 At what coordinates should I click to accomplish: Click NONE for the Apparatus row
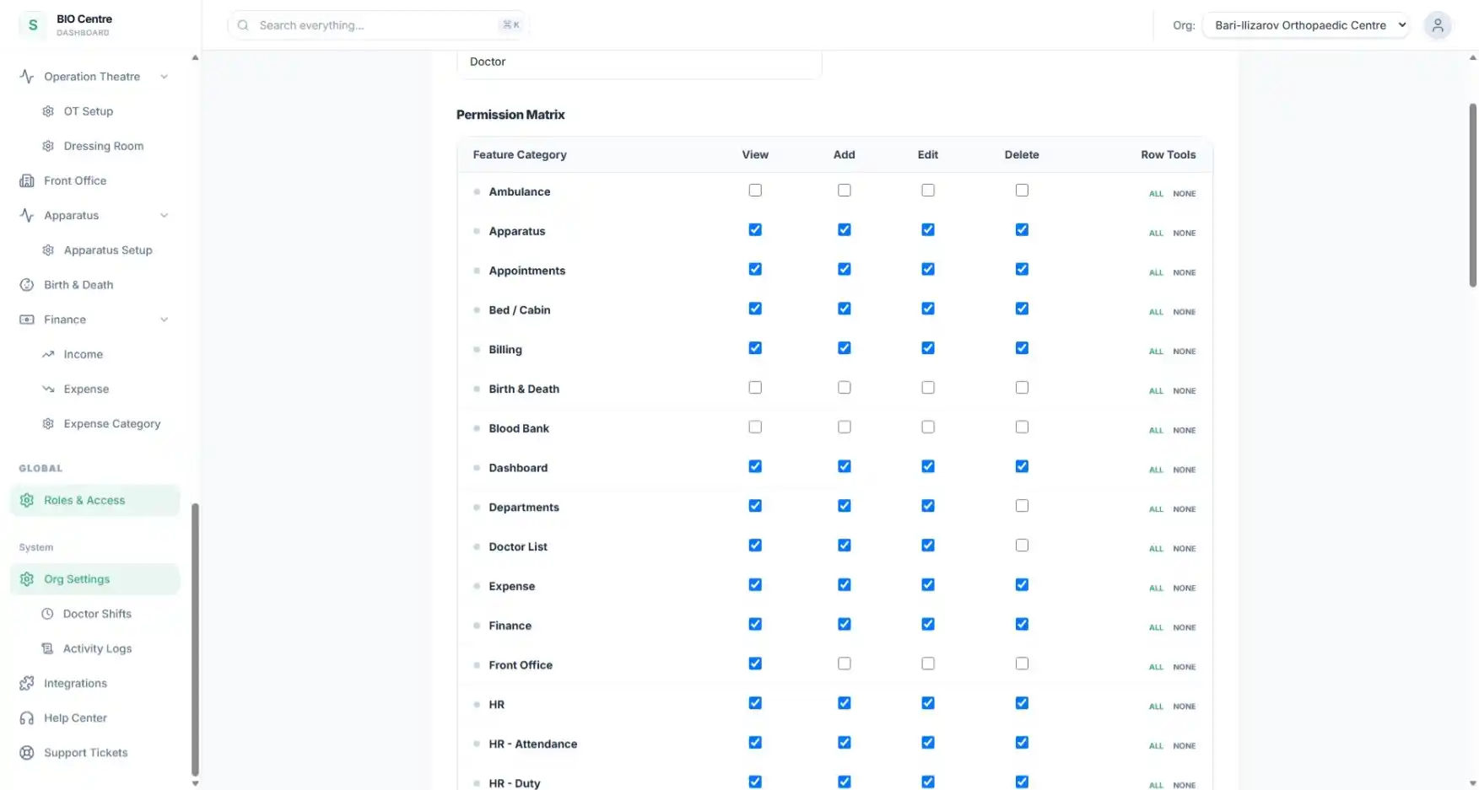click(x=1184, y=234)
